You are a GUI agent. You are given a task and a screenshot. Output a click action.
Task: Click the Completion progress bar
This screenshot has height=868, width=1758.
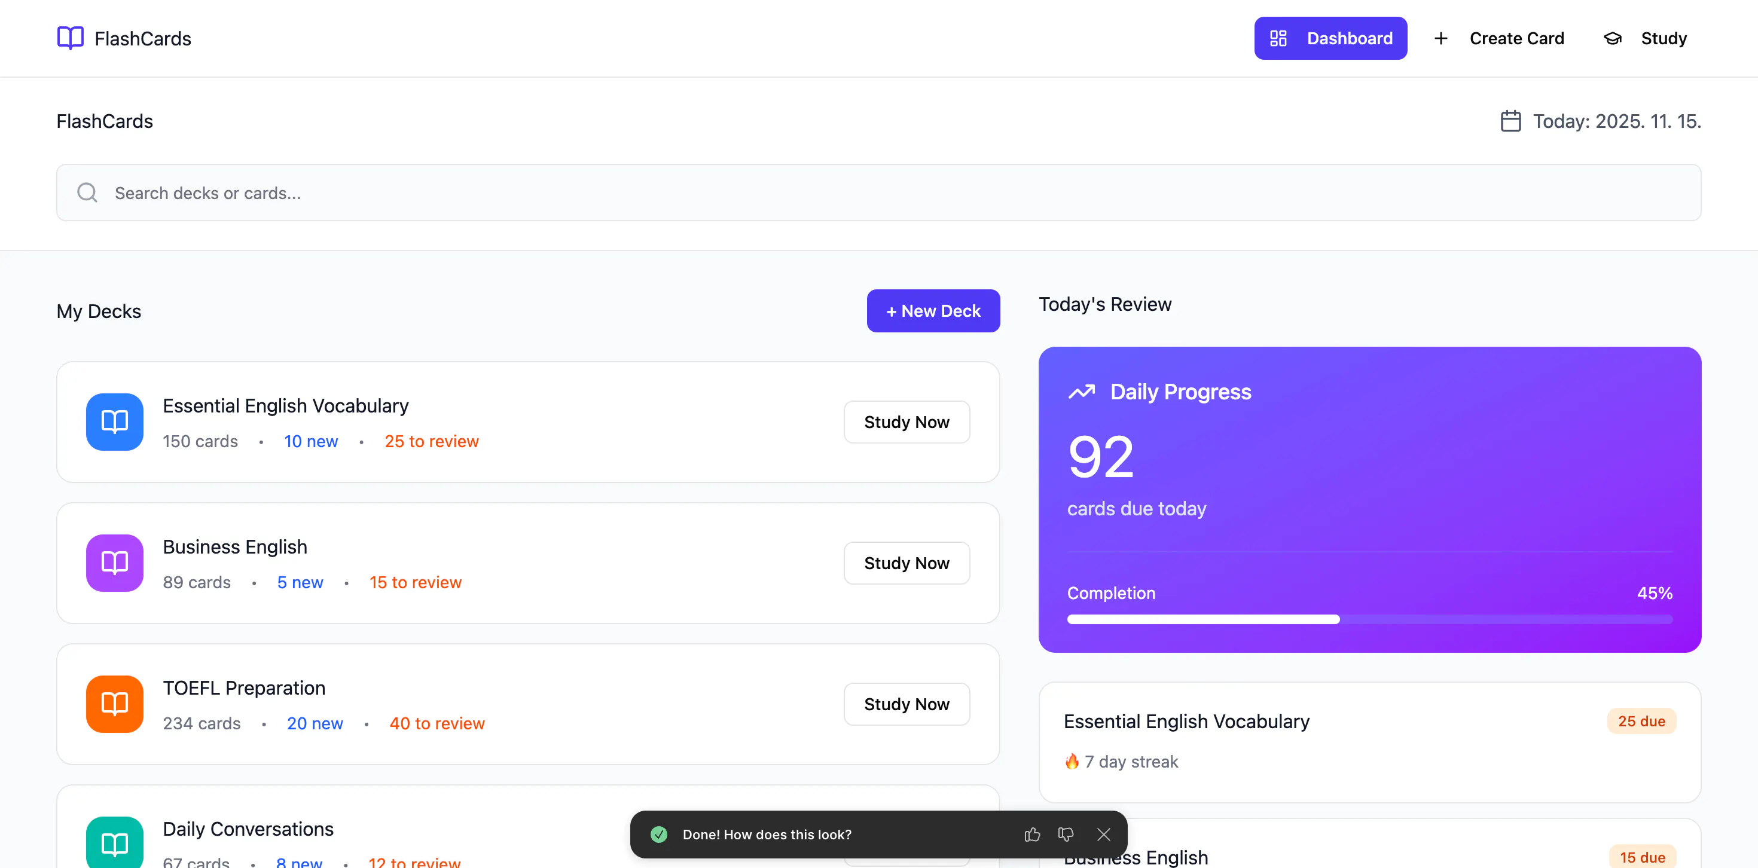[1369, 619]
